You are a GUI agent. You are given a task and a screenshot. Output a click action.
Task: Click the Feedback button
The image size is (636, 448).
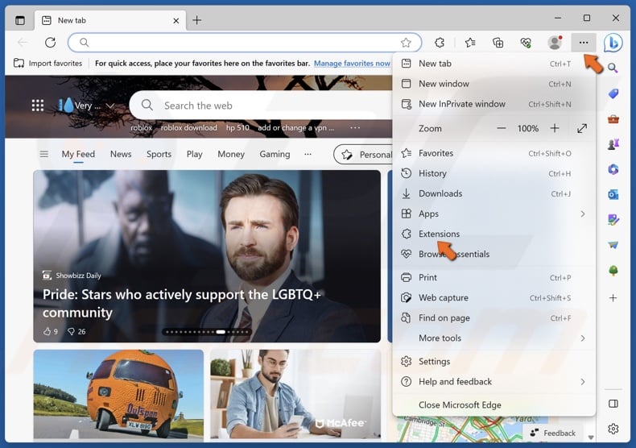[552, 433]
